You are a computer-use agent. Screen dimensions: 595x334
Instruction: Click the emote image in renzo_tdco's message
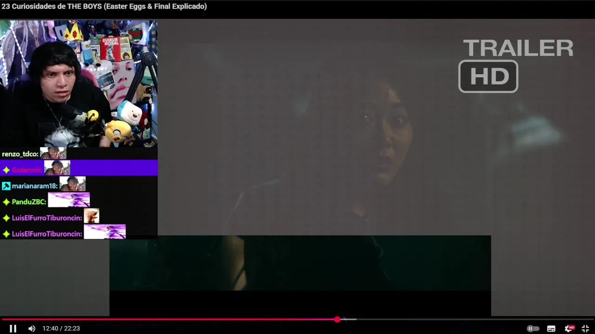coord(53,153)
